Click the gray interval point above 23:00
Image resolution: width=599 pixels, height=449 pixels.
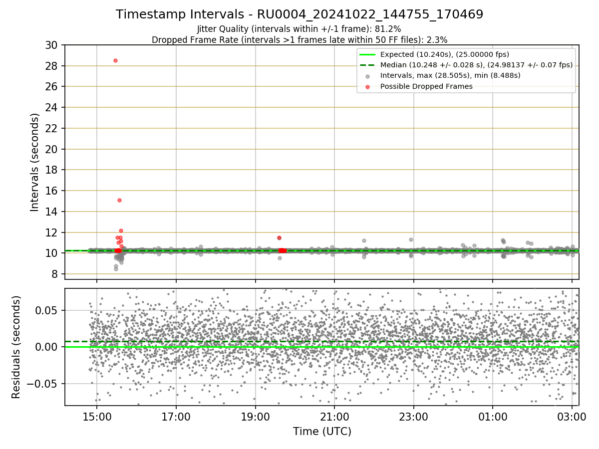411,239
